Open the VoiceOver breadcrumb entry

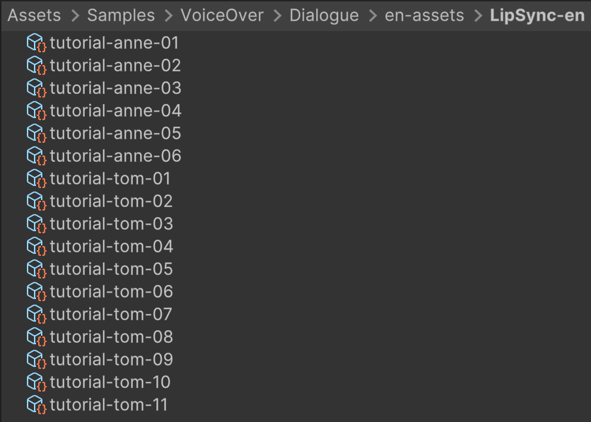(x=222, y=15)
